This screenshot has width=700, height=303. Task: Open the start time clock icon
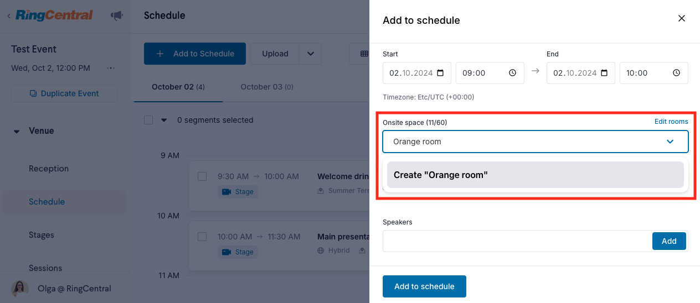click(x=513, y=73)
